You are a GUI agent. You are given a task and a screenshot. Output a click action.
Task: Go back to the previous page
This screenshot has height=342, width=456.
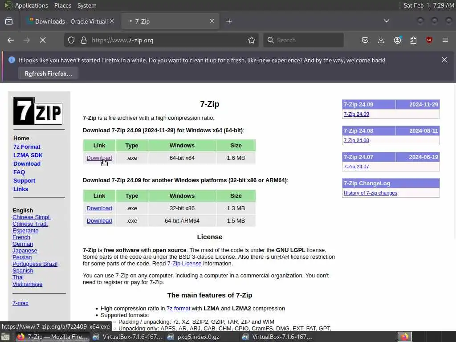11,40
